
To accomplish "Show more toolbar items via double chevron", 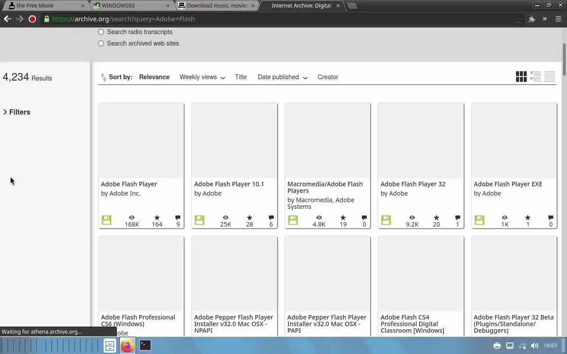I will click(545, 19).
